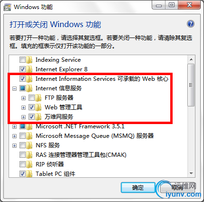Click the NFS 服务 folder icon
This screenshot has height=202, width=204.
pyautogui.click(x=29, y=145)
